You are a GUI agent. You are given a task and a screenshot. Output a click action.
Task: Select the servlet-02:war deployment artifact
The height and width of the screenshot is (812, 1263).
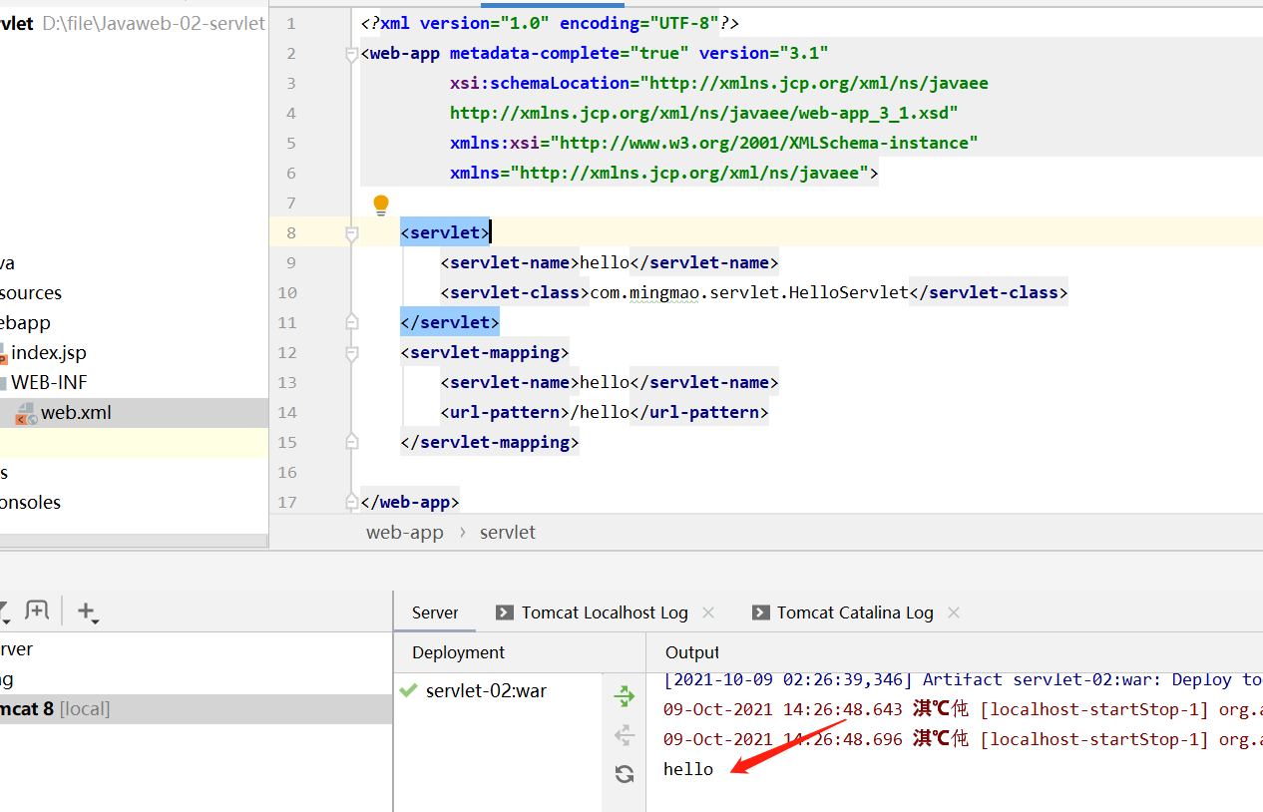click(x=486, y=690)
